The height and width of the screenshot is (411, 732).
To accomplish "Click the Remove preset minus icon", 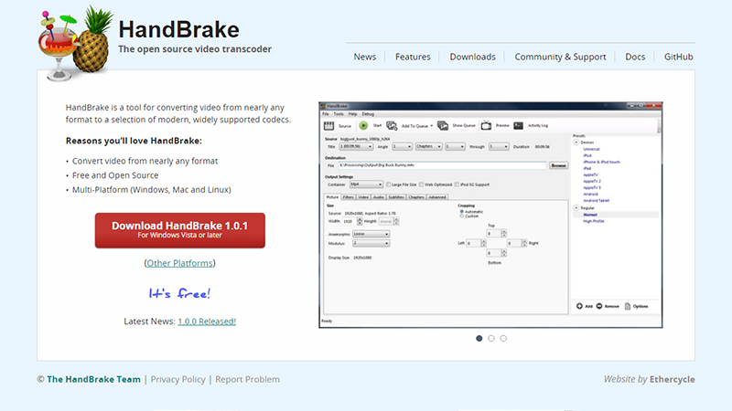I will [x=599, y=306].
